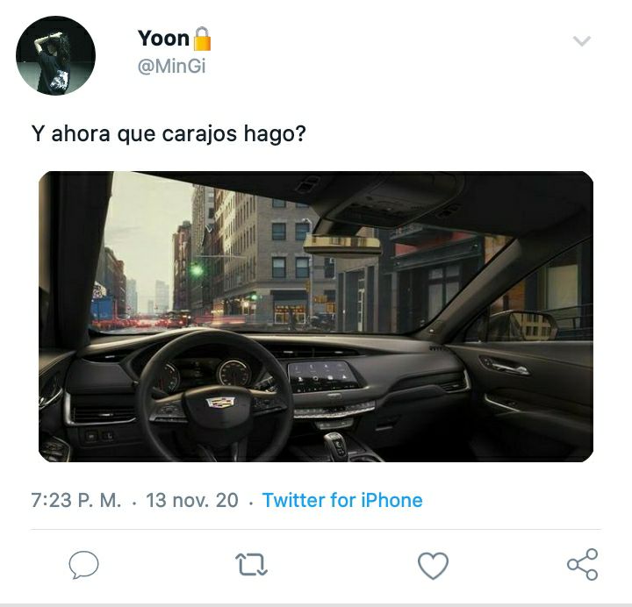This screenshot has height=607, width=632.
Task: Click the rearview mirror in the photo
Action: pyautogui.click(x=342, y=244)
